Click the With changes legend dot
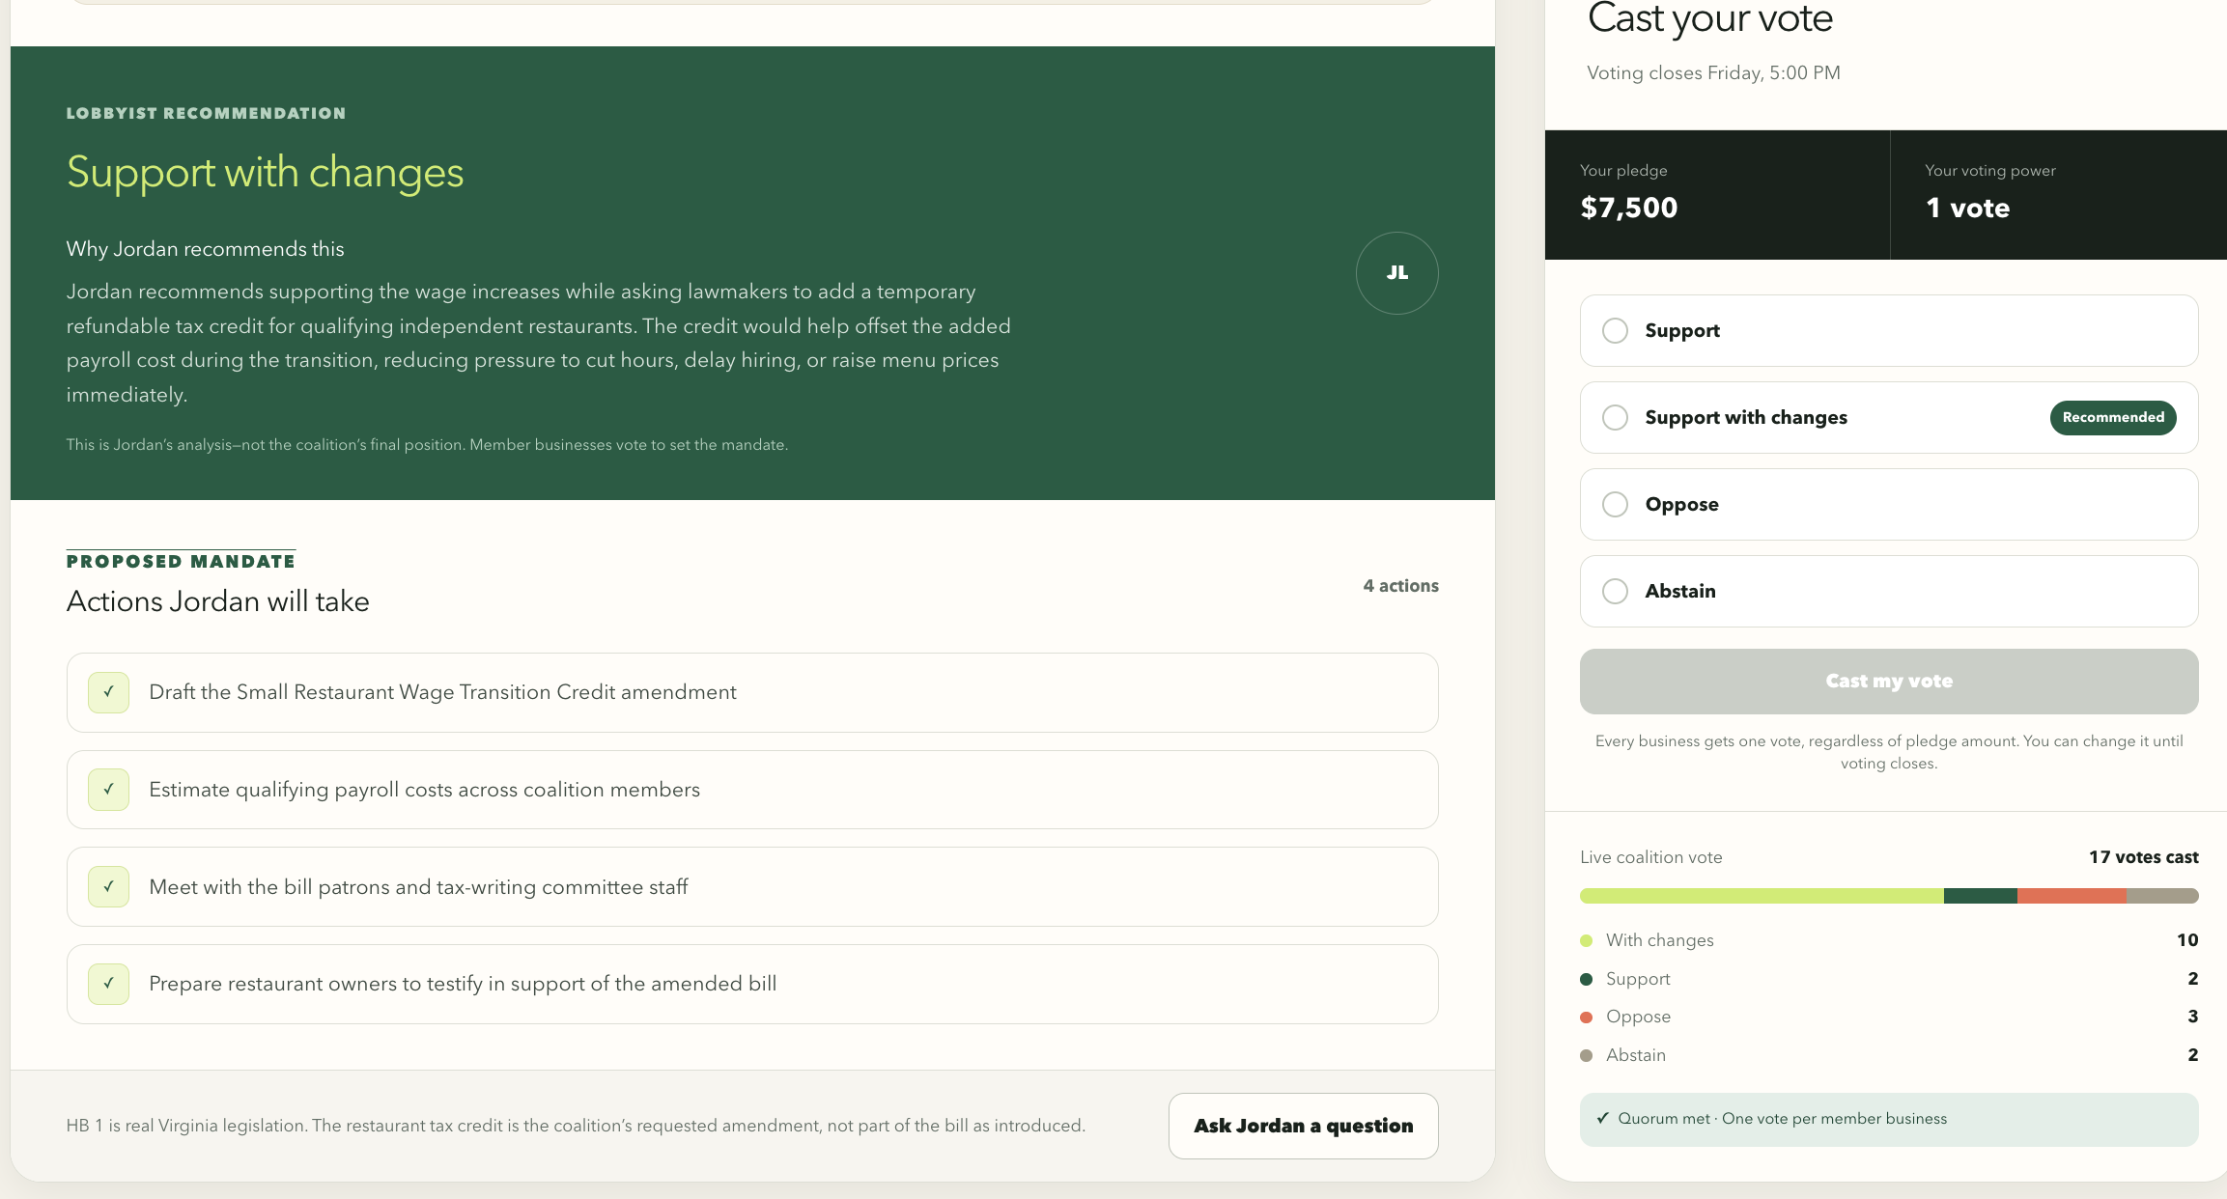 pyautogui.click(x=1586, y=940)
